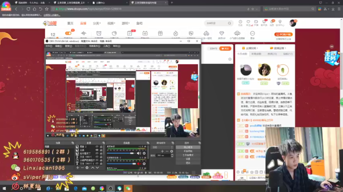The width and height of the screenshot is (343, 192).
Task: Reload the page in the browser toolbar
Action: click(x=28, y=9)
